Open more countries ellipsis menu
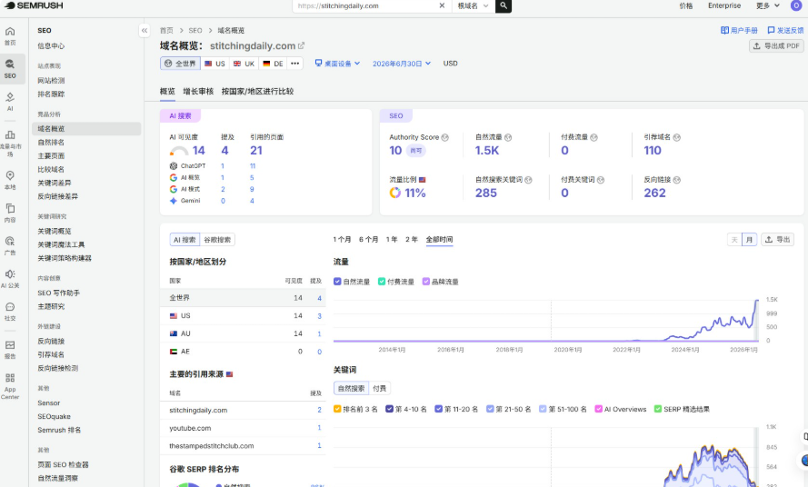 coord(294,64)
